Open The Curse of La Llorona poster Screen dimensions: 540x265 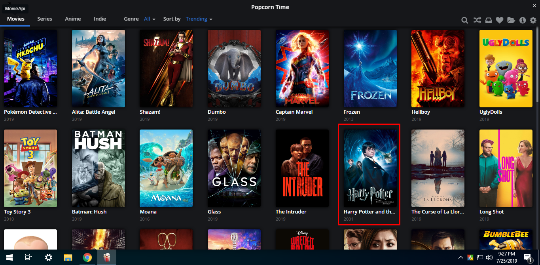[x=438, y=168]
